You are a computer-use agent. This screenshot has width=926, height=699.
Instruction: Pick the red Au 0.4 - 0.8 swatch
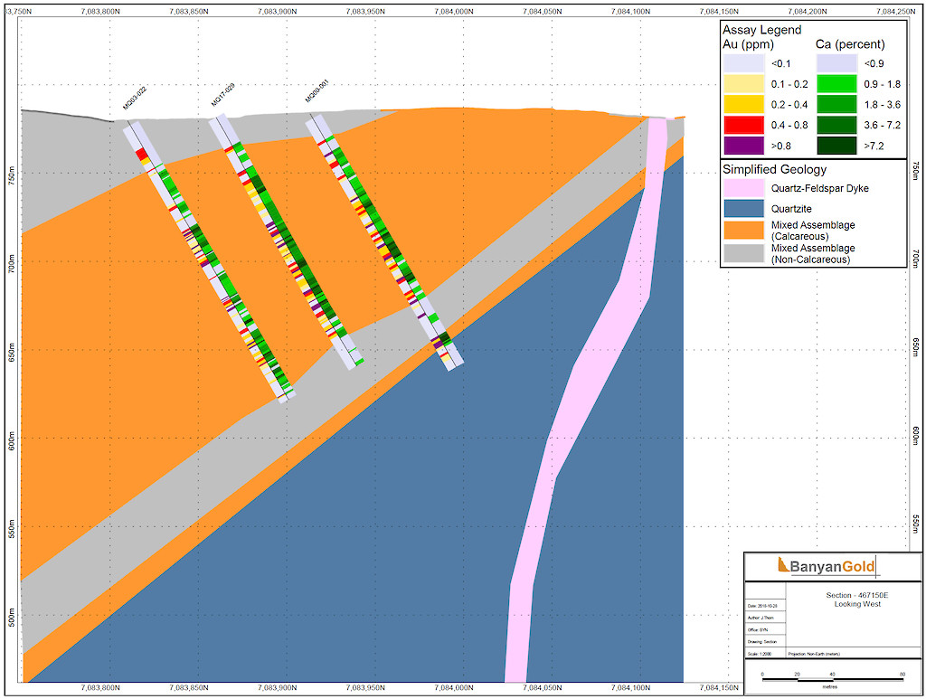[746, 124]
